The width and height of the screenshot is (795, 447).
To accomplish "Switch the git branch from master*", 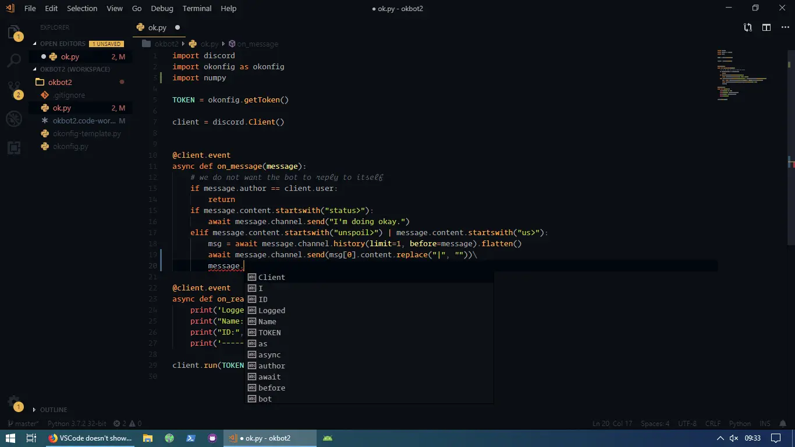I will [23, 424].
